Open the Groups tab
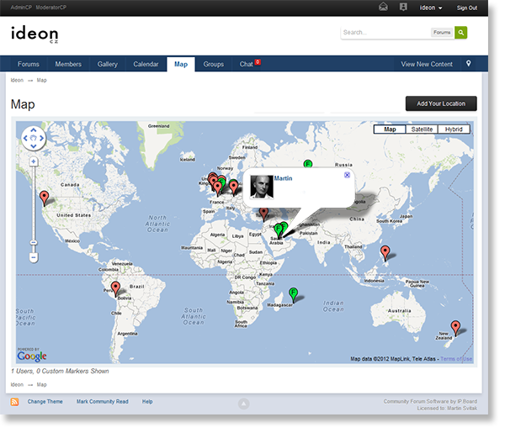The height and width of the screenshot is (433, 505). tap(214, 64)
